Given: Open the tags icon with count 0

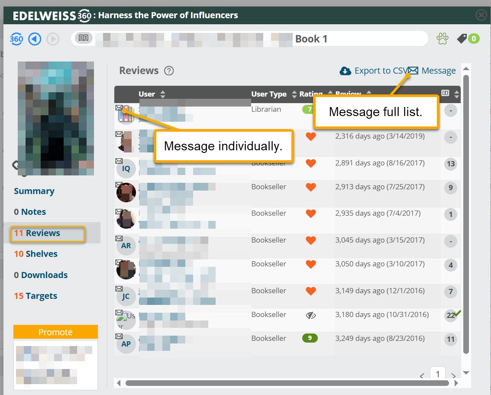Looking at the screenshot, I should (x=468, y=39).
